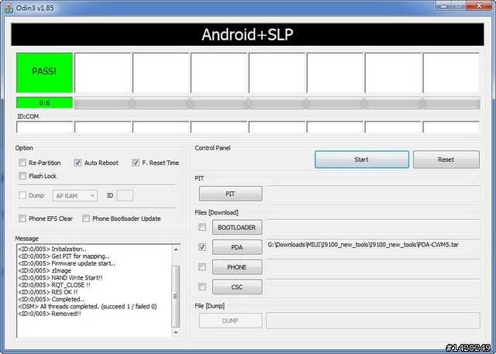Open the PIT file browser button
This screenshot has height=354, width=496.
pos(231,194)
